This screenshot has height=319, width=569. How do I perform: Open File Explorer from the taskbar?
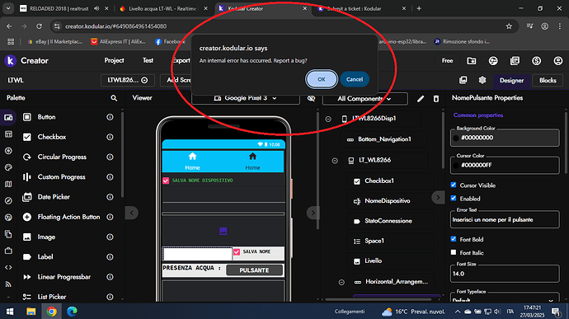click(x=31, y=312)
